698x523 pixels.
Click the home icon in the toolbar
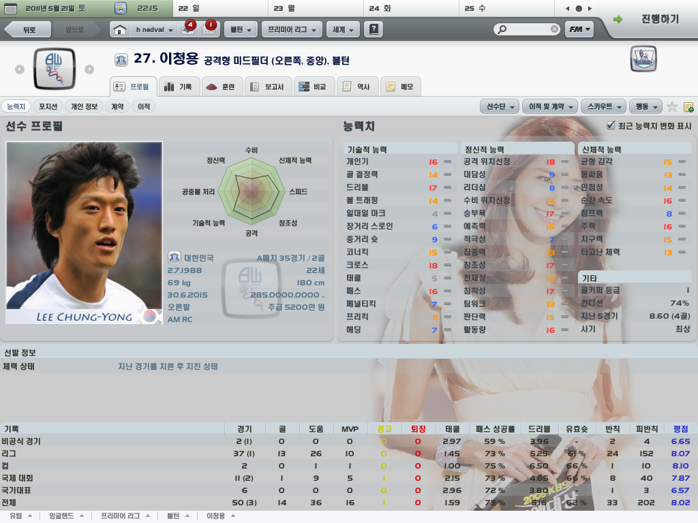click(120, 30)
